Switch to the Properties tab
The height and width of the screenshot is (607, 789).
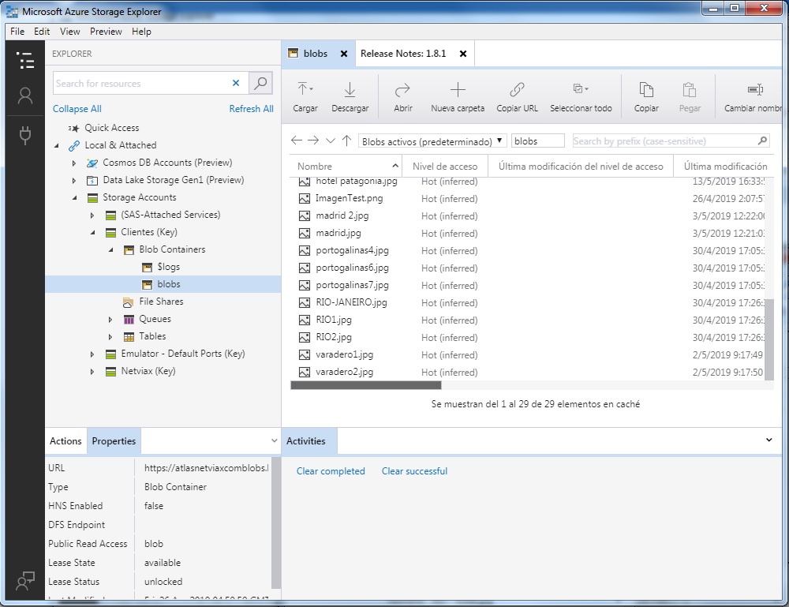(x=114, y=441)
